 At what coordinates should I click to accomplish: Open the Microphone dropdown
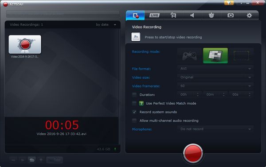(215, 129)
